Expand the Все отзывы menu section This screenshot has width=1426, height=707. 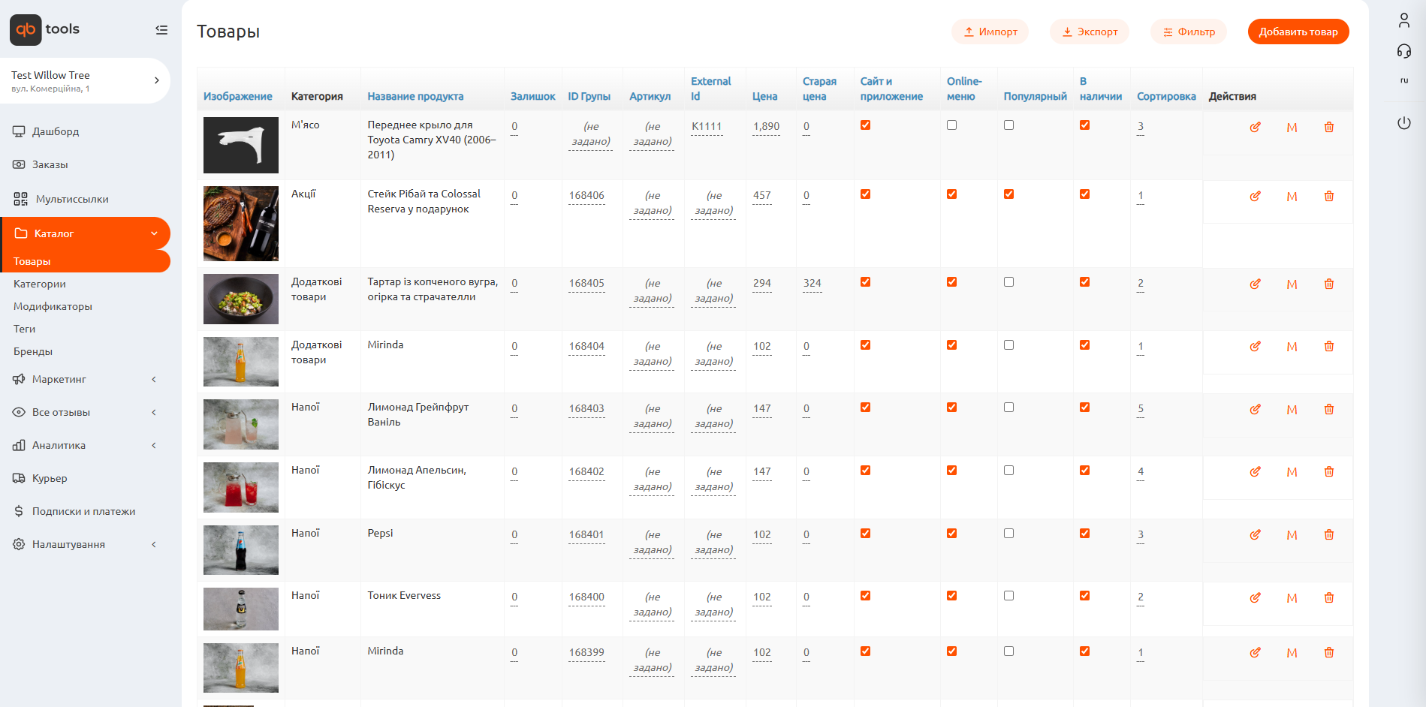coord(85,413)
